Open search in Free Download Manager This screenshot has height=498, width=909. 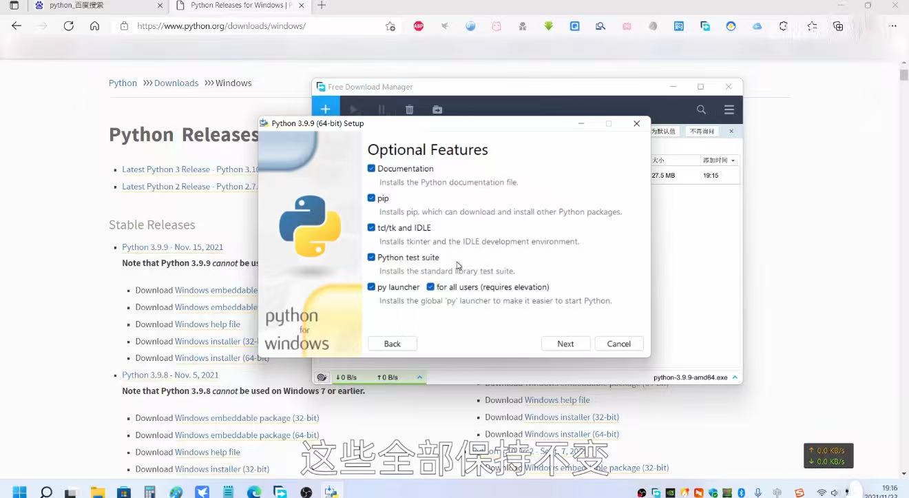(x=701, y=109)
